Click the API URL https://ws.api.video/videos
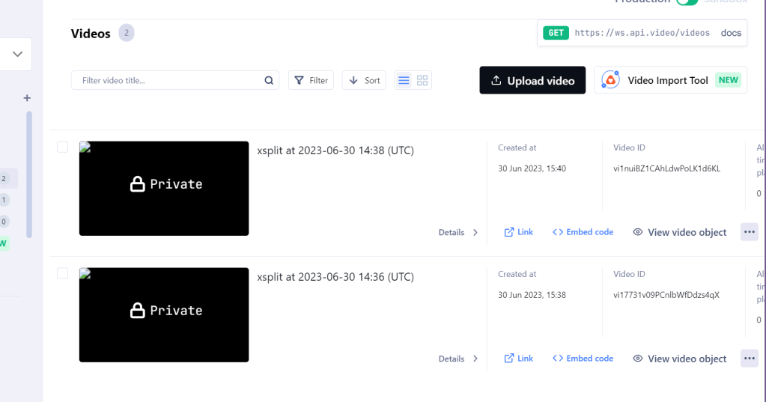766x402 pixels. (x=642, y=33)
